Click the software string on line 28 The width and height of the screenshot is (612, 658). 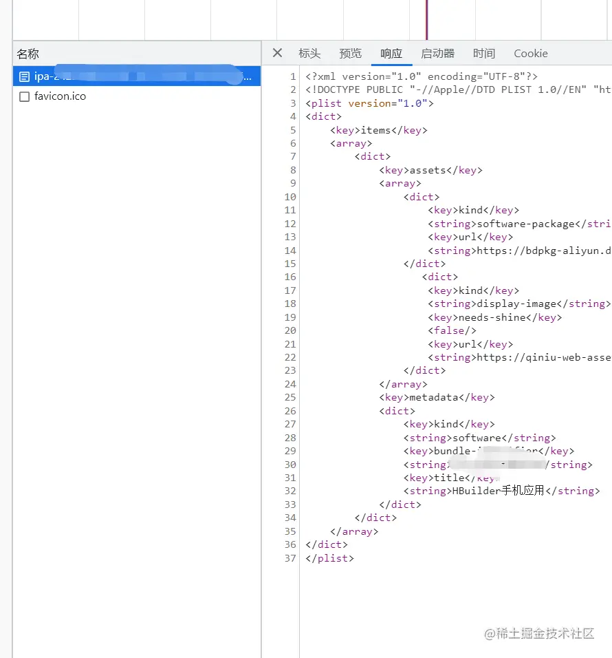479,438
